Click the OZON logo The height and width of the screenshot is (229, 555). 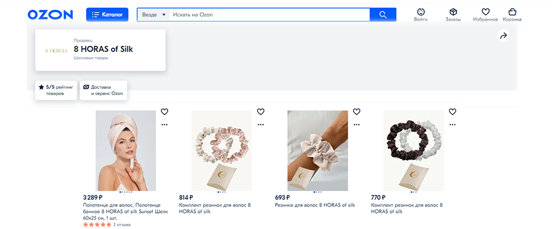pos(50,14)
